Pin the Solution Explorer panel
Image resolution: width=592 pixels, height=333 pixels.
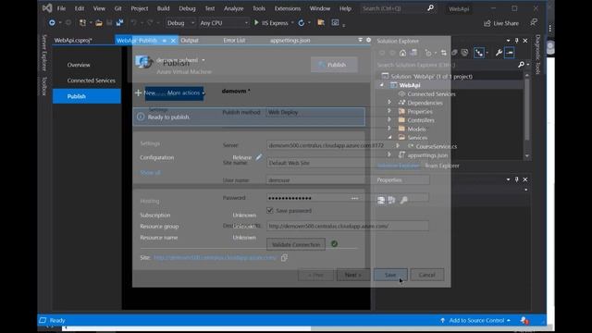click(x=516, y=41)
